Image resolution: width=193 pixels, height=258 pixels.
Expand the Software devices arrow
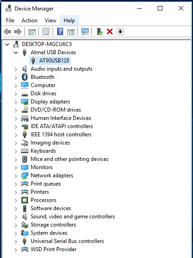pyautogui.click(x=16, y=209)
